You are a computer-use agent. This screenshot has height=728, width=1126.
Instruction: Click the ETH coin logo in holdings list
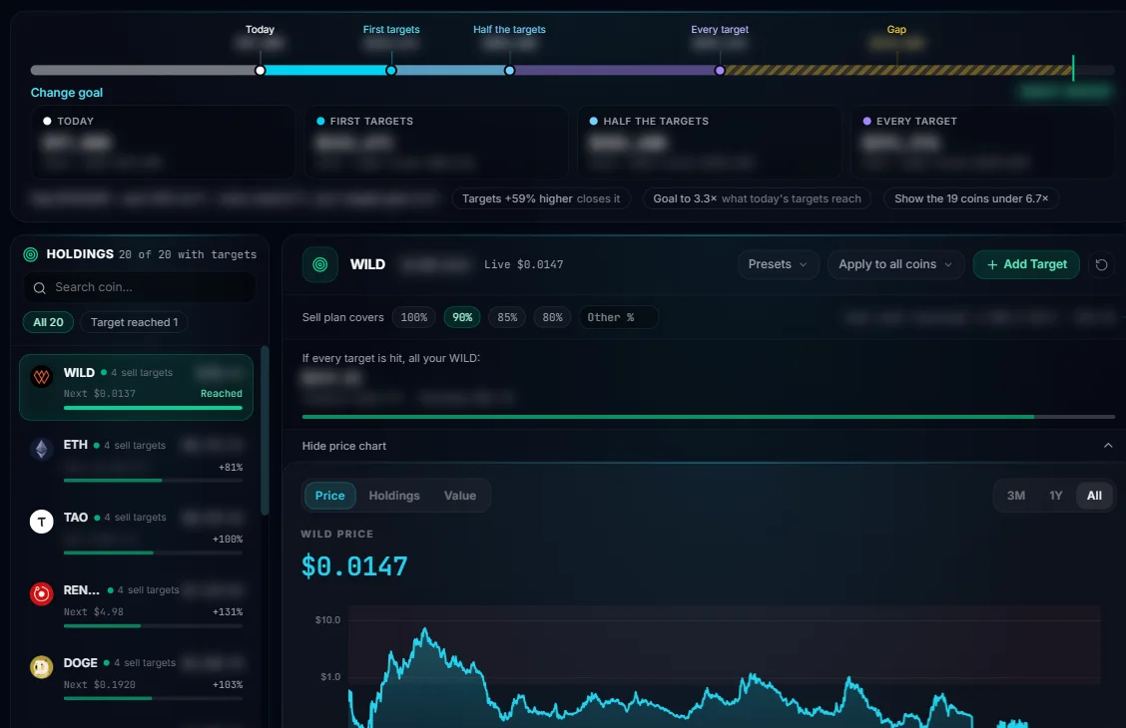pyautogui.click(x=42, y=449)
